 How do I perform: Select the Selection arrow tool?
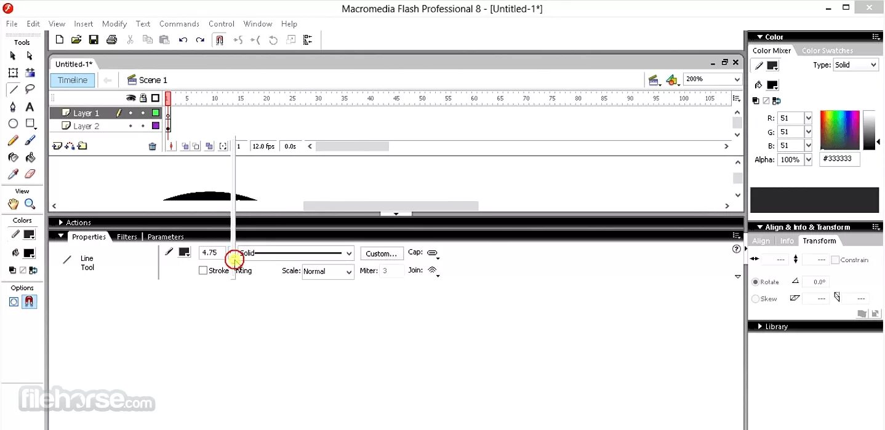[x=13, y=56]
